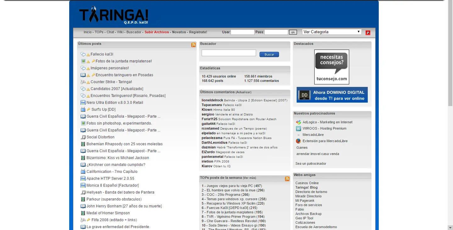Open Wiki from the navigation bar

coord(120,32)
